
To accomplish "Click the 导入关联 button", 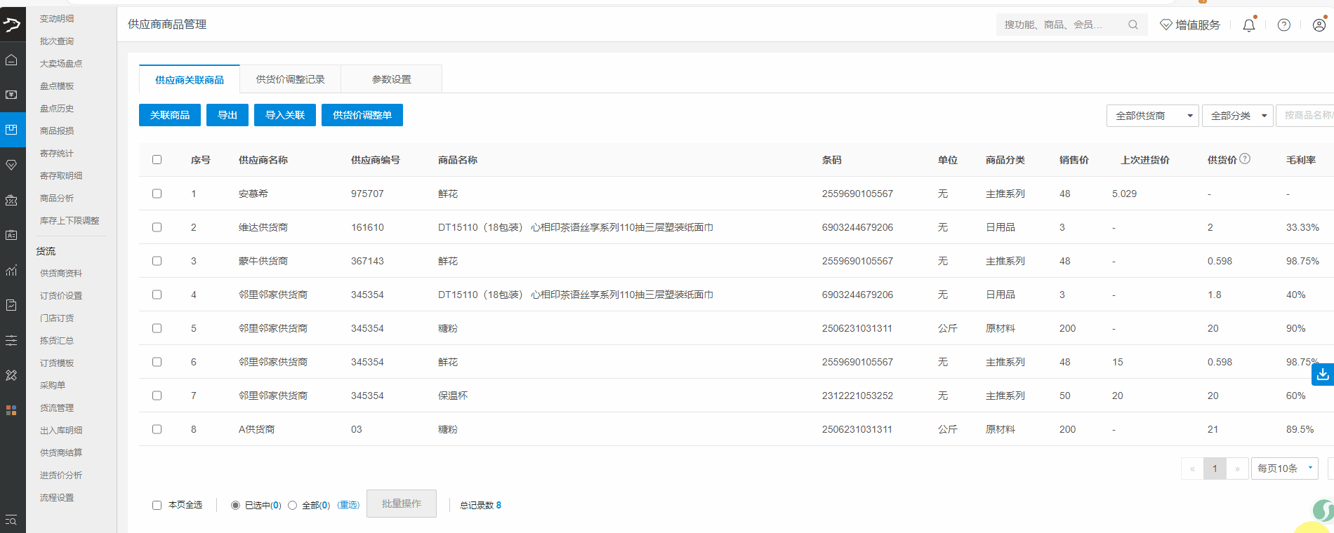I will pos(285,115).
